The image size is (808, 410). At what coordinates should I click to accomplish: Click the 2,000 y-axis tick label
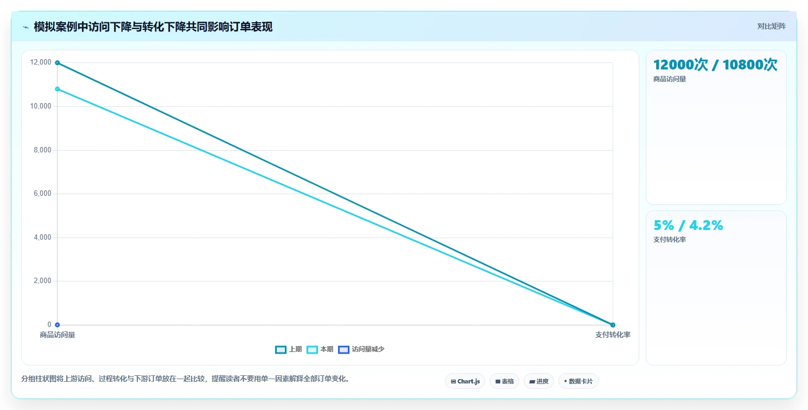pyautogui.click(x=42, y=281)
